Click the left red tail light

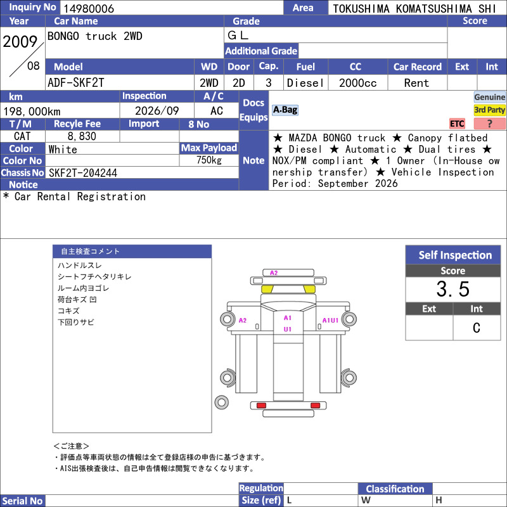click(261, 406)
